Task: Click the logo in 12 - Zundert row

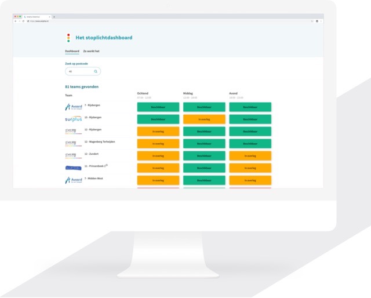Action: pos(74,155)
